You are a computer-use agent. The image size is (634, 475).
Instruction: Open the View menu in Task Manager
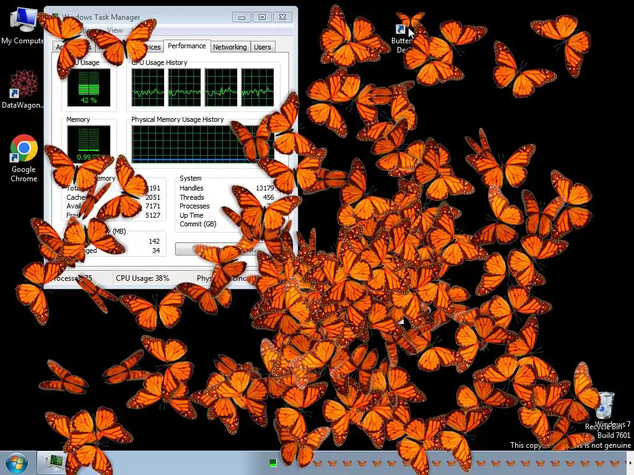[x=115, y=30]
